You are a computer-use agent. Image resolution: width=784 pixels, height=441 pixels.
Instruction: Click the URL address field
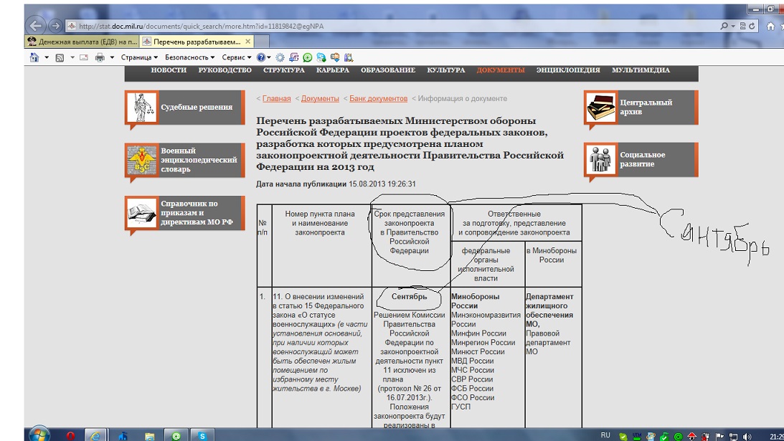(390, 26)
